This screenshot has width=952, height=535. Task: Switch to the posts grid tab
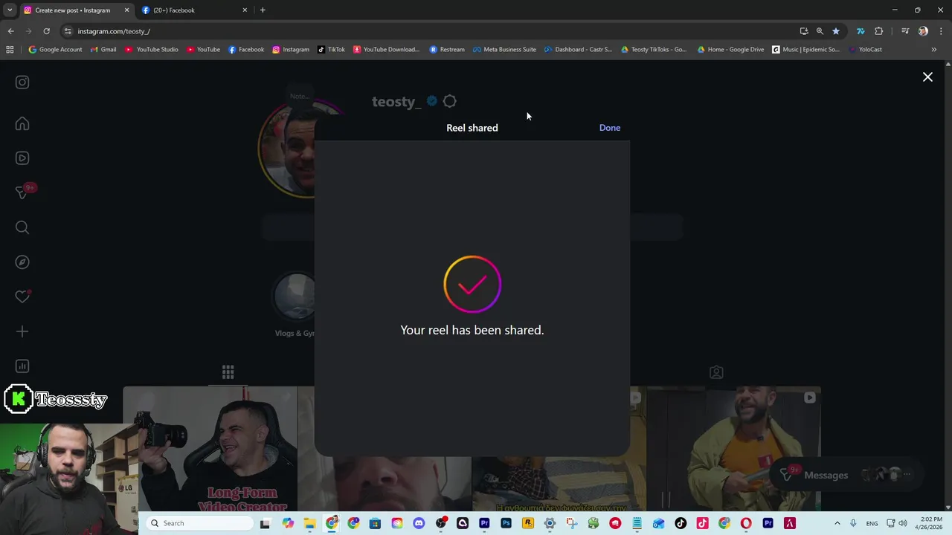[228, 372]
